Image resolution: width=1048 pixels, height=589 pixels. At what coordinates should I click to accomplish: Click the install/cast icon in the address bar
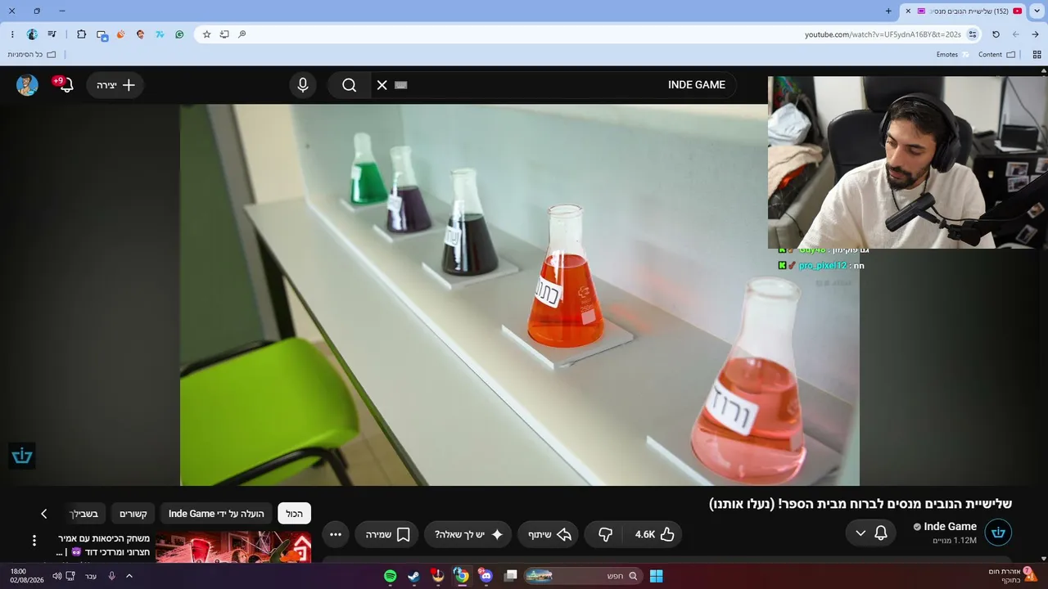point(224,34)
